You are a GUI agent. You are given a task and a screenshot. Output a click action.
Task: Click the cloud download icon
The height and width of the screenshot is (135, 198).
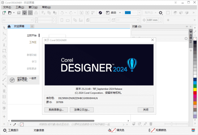(24, 13)
